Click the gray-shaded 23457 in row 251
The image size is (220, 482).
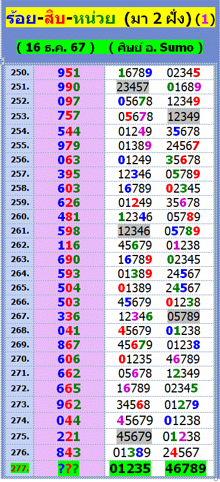pyautogui.click(x=133, y=87)
